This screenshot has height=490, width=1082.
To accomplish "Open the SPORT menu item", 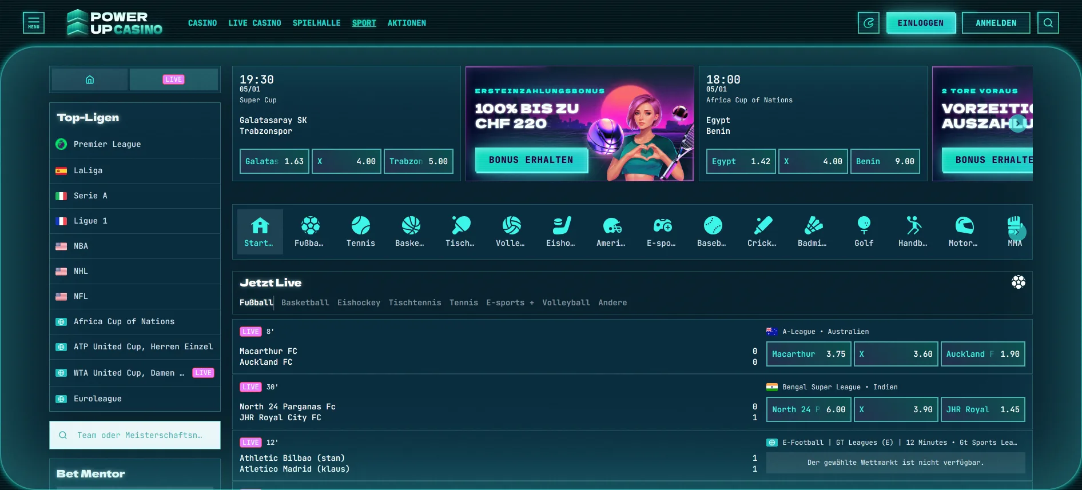I will 364,23.
